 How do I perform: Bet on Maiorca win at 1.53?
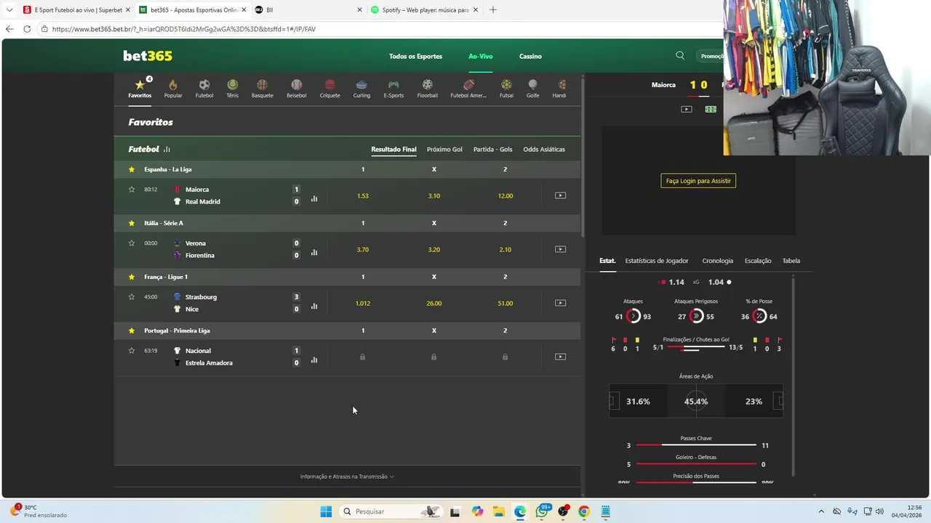click(363, 195)
